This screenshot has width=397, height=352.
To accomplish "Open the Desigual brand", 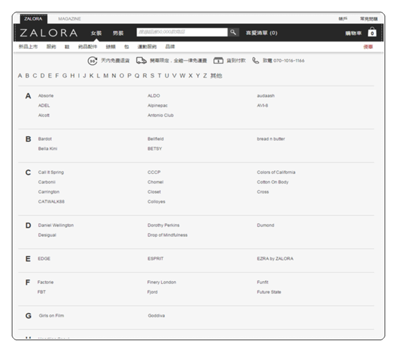I will (x=47, y=236).
